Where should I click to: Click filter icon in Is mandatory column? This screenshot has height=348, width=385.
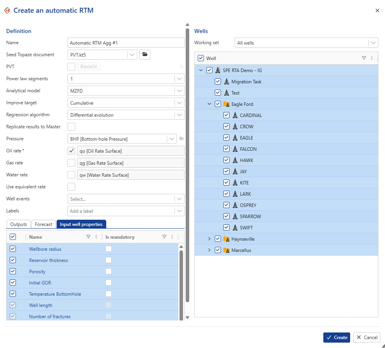tap(164, 237)
